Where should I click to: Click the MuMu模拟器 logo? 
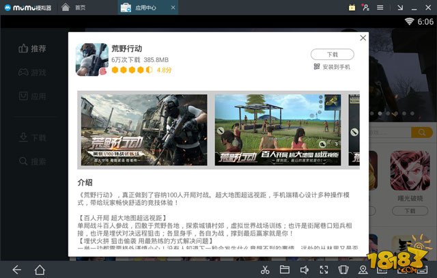point(28,8)
